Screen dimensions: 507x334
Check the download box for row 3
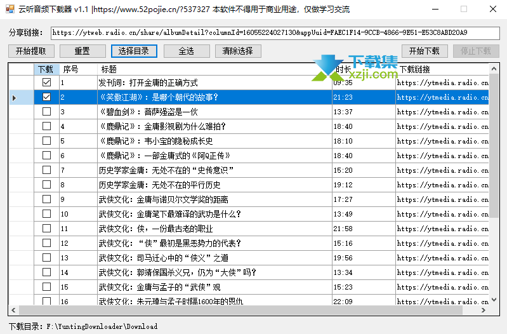click(x=46, y=112)
